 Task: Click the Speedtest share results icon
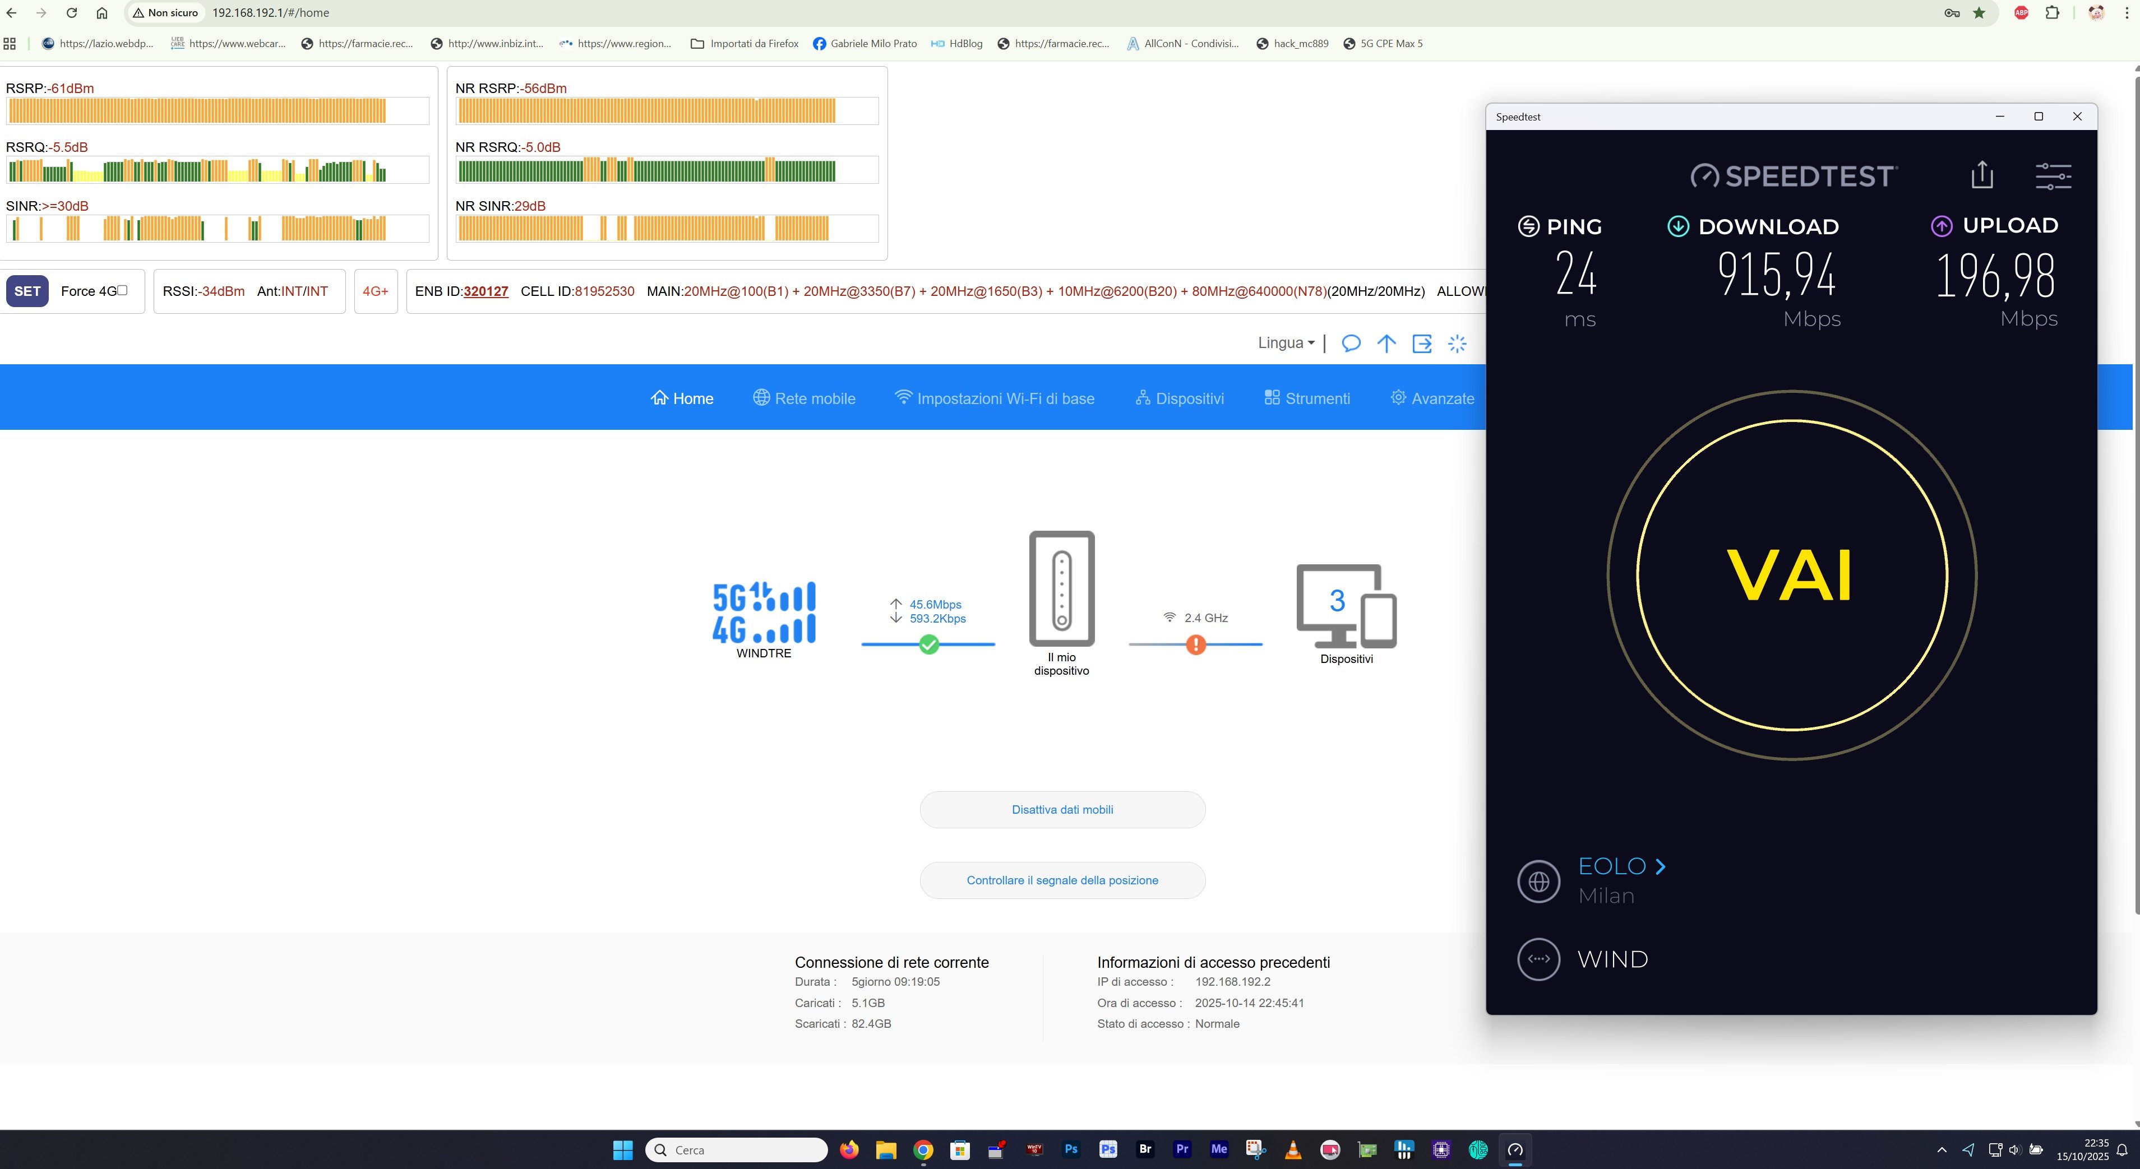(x=1982, y=174)
